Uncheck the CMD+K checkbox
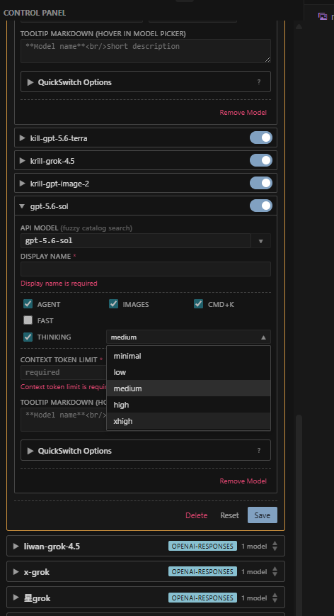 [198, 304]
